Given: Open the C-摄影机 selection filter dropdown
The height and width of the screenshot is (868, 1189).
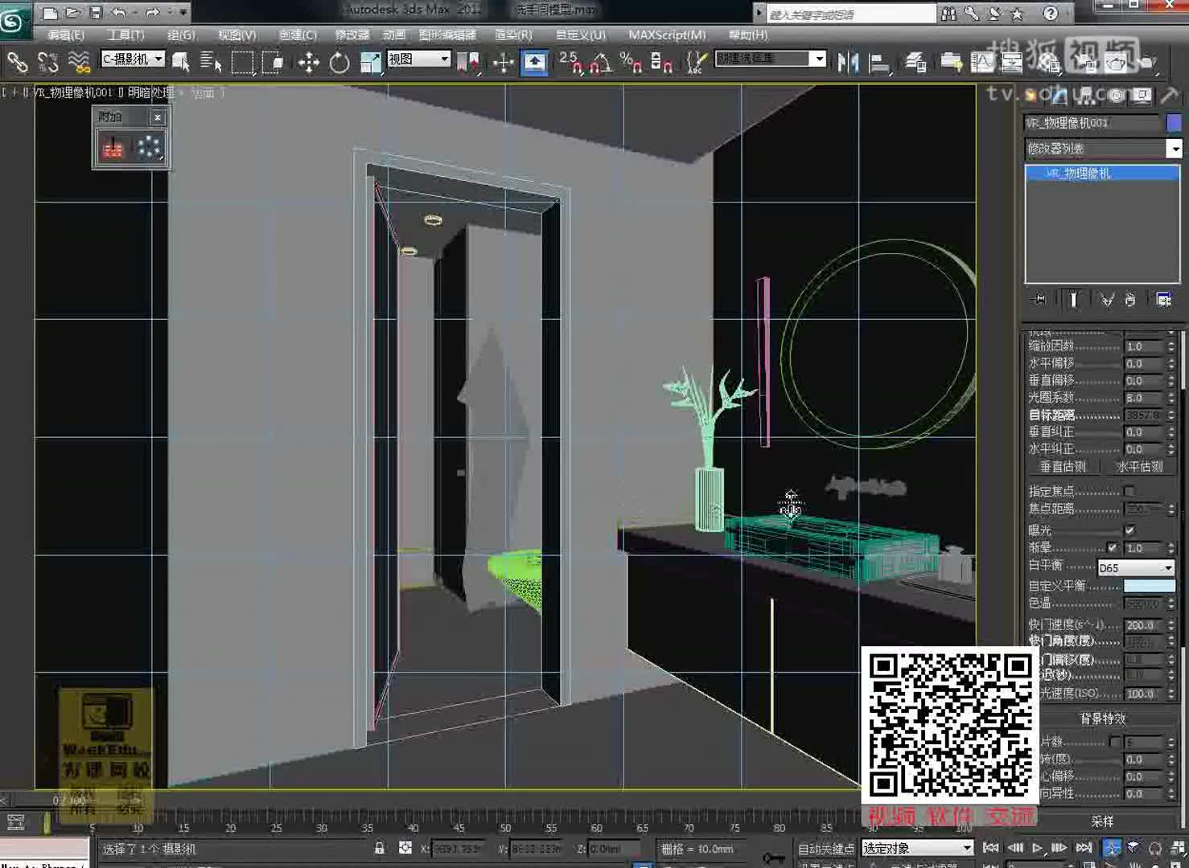Looking at the screenshot, I should click(x=133, y=59).
